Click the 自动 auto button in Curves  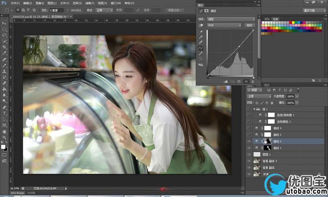(x=249, y=25)
